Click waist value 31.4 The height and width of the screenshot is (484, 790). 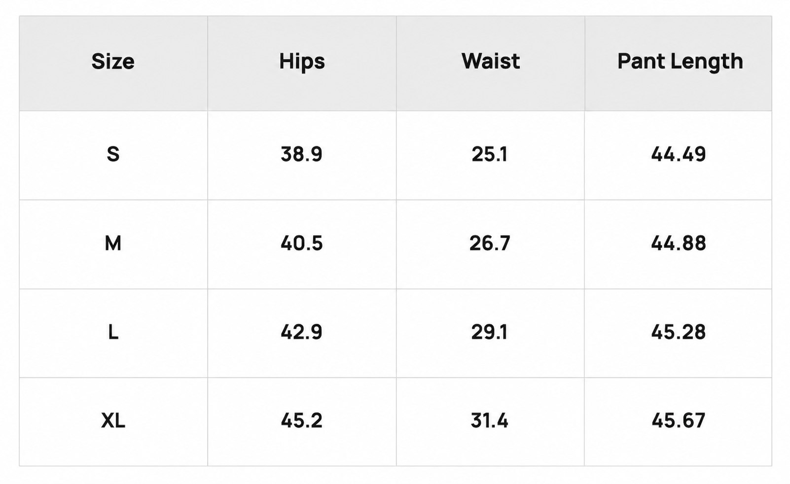click(x=490, y=421)
